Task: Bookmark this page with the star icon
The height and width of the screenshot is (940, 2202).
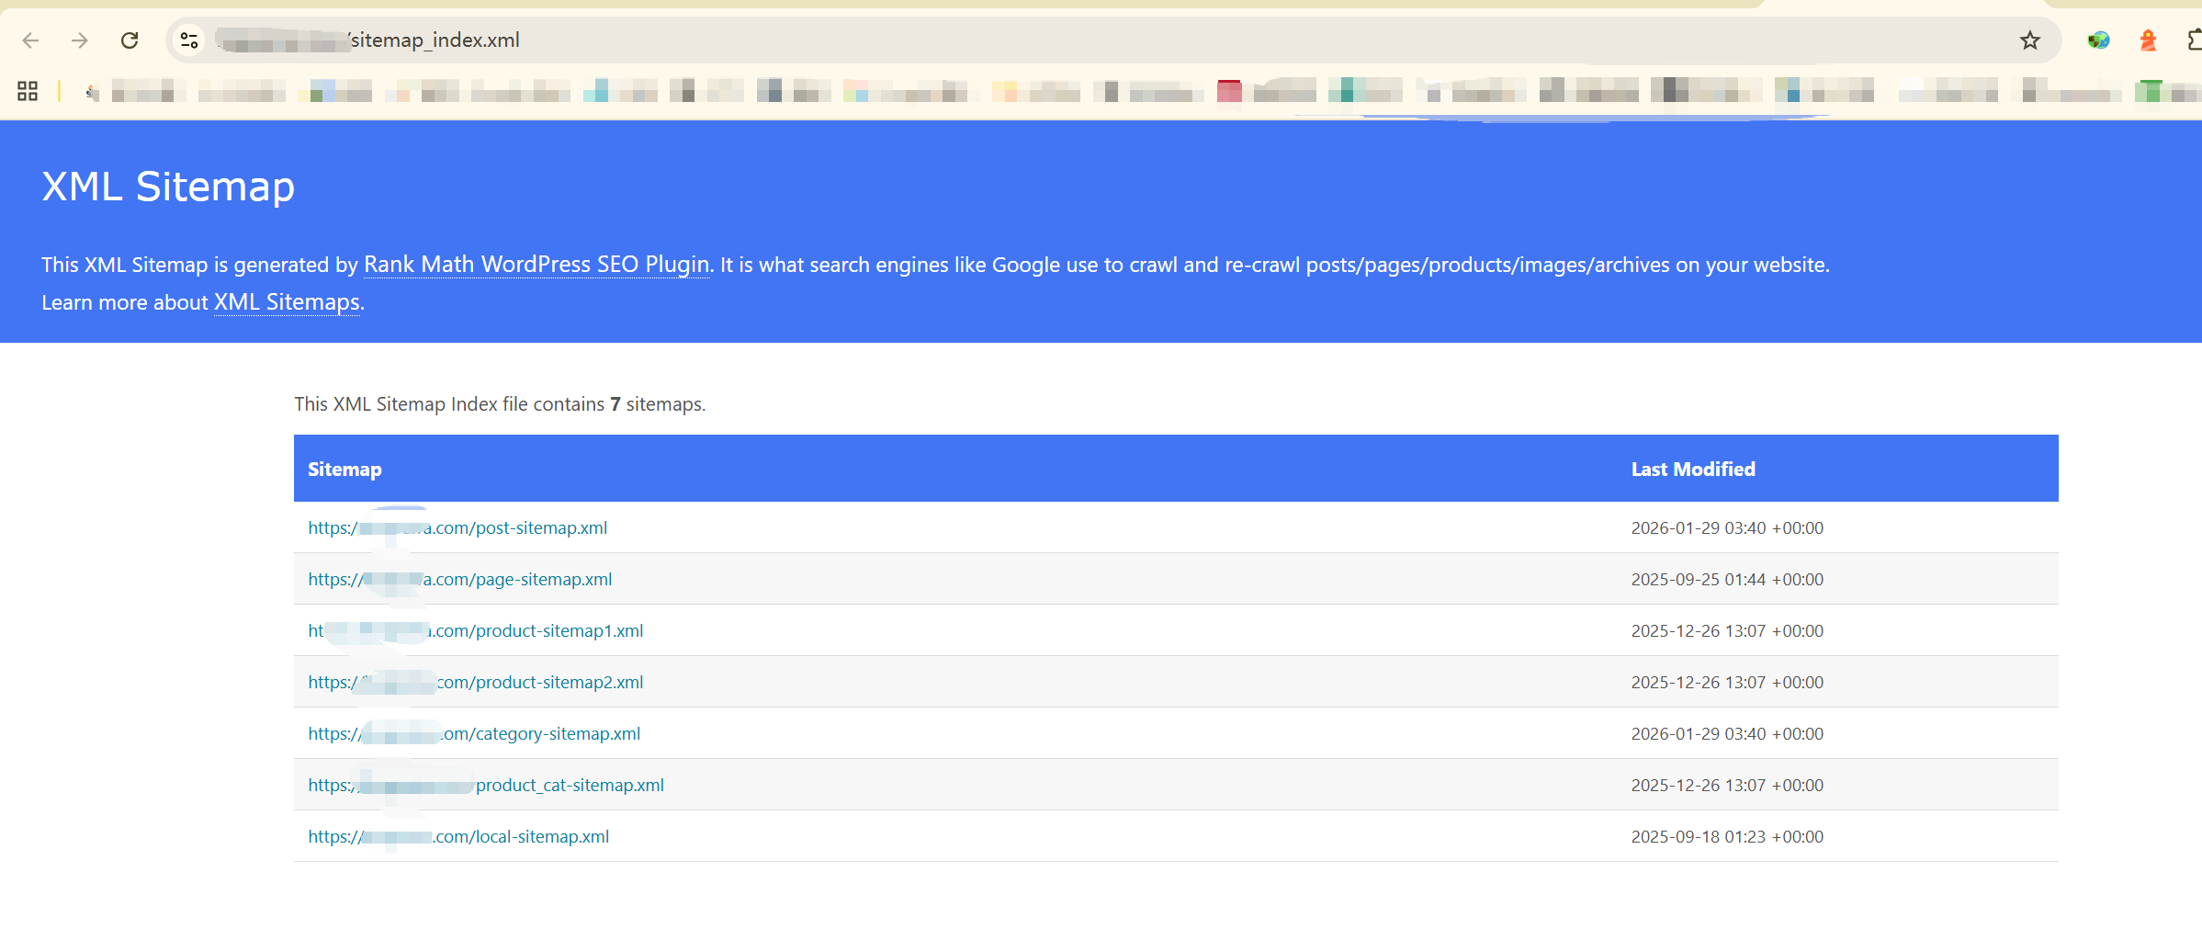Action: (x=2029, y=40)
